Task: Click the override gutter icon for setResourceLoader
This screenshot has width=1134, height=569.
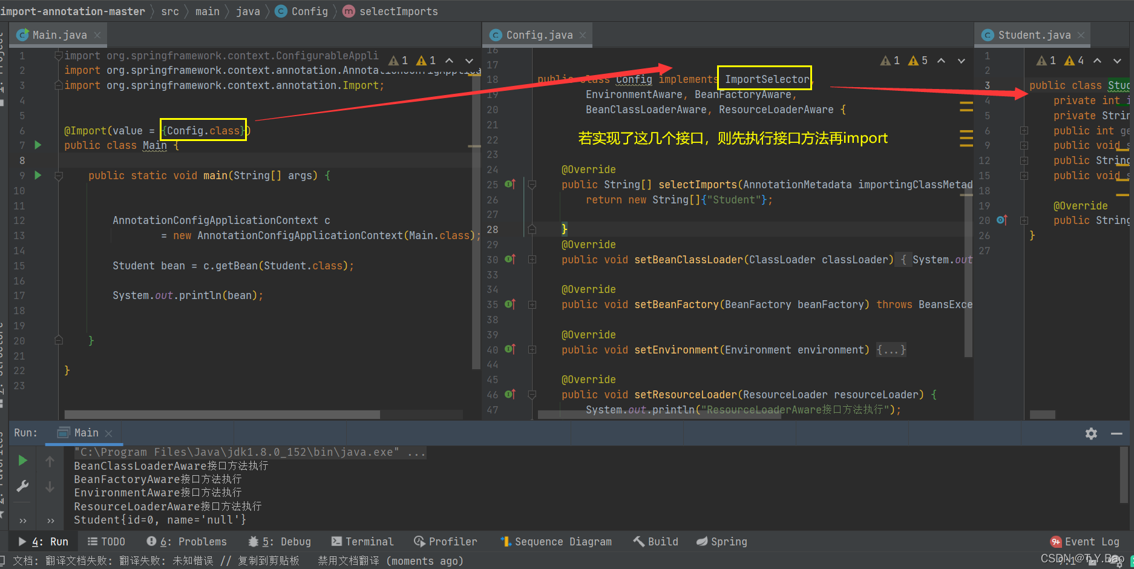Action: (x=510, y=394)
